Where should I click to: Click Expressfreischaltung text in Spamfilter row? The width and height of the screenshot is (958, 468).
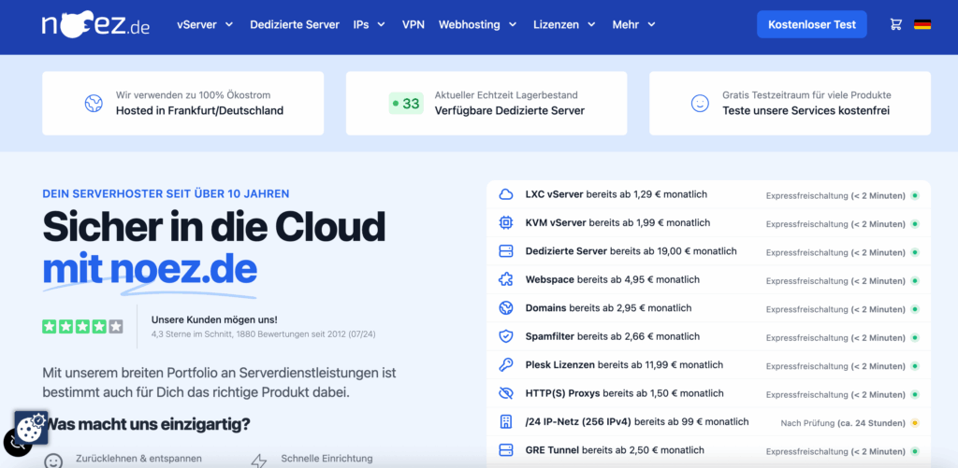[x=835, y=338]
